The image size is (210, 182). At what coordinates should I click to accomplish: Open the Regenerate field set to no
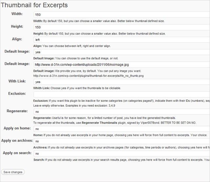[121, 112]
